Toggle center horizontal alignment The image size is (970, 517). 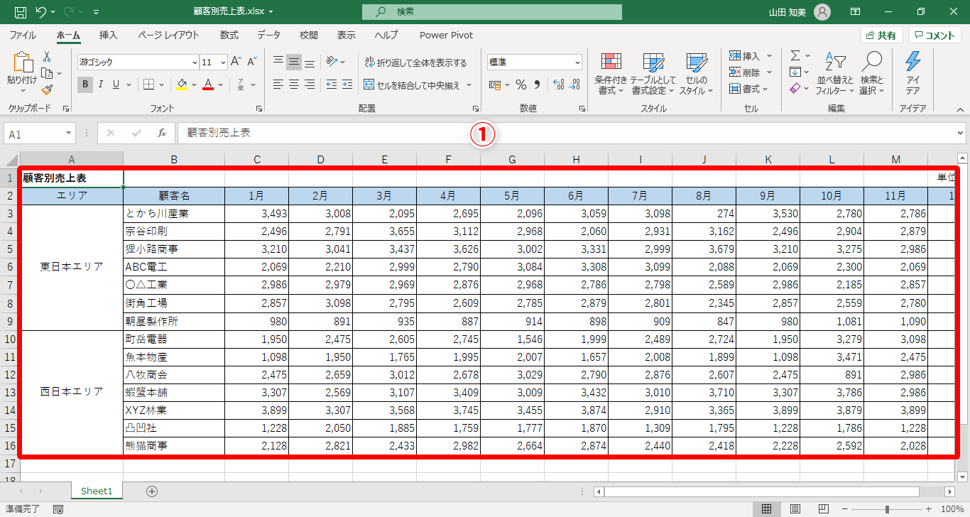294,85
